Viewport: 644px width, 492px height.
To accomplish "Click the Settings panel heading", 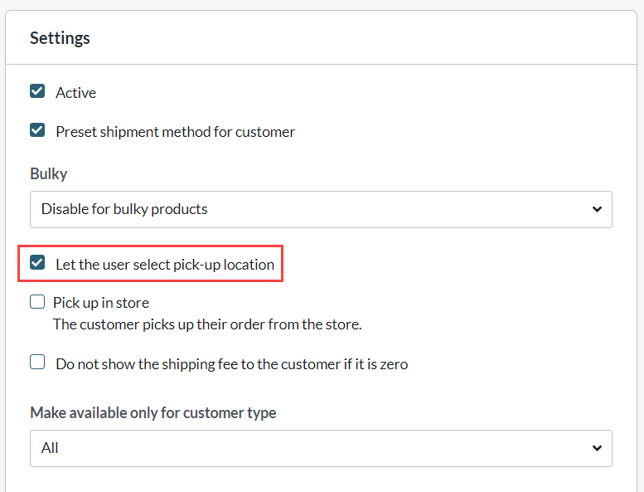I will 60,38.
